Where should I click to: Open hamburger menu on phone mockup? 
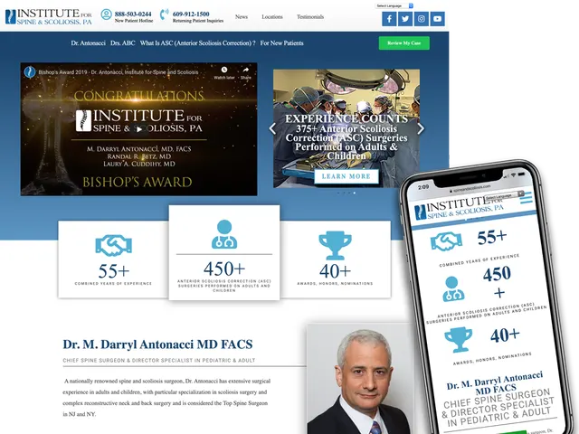[526, 198]
